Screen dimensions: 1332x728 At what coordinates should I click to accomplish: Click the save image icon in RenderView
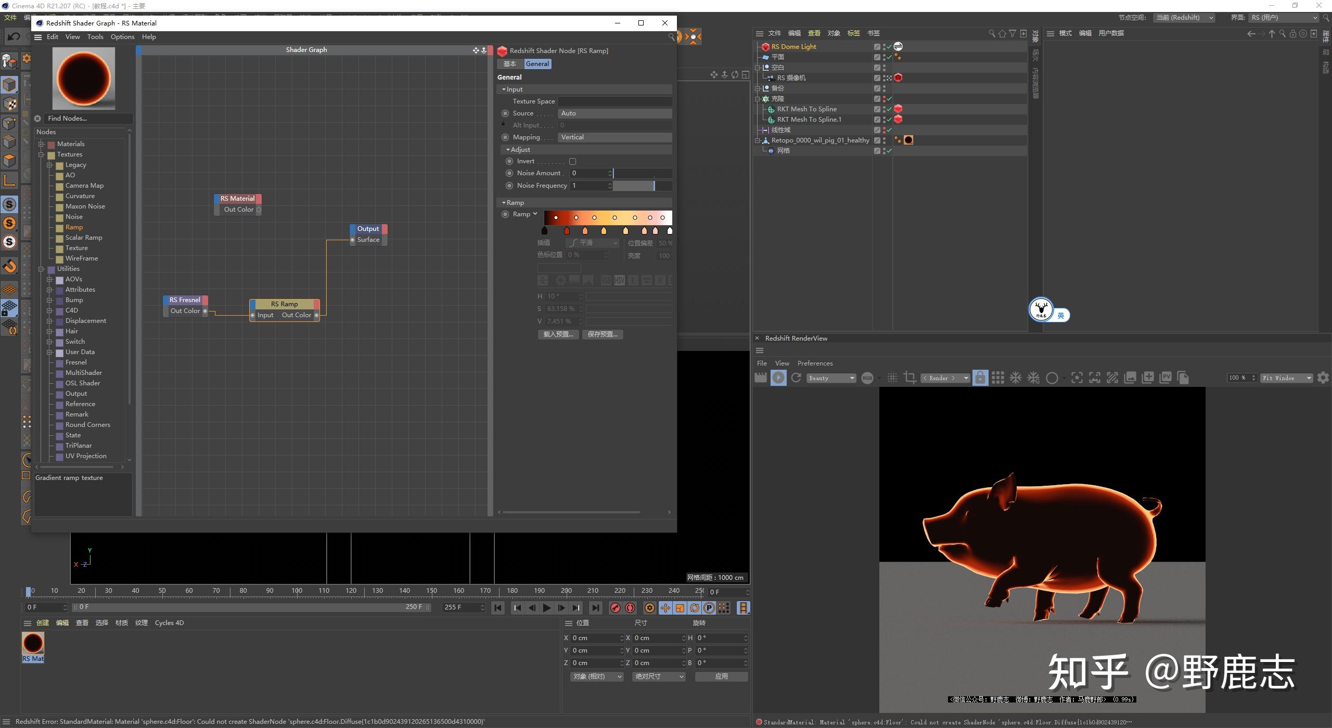(1130, 378)
